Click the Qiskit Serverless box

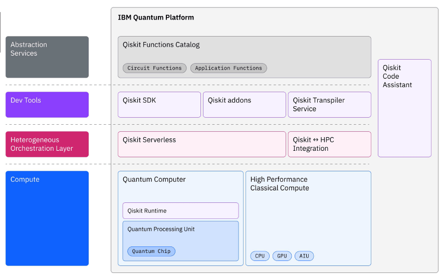point(202,144)
